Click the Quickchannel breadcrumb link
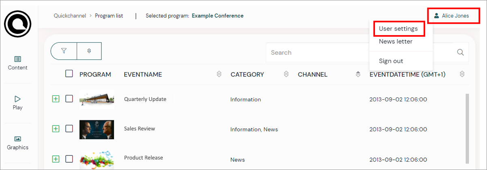The width and height of the screenshot is (487, 170). point(71,16)
